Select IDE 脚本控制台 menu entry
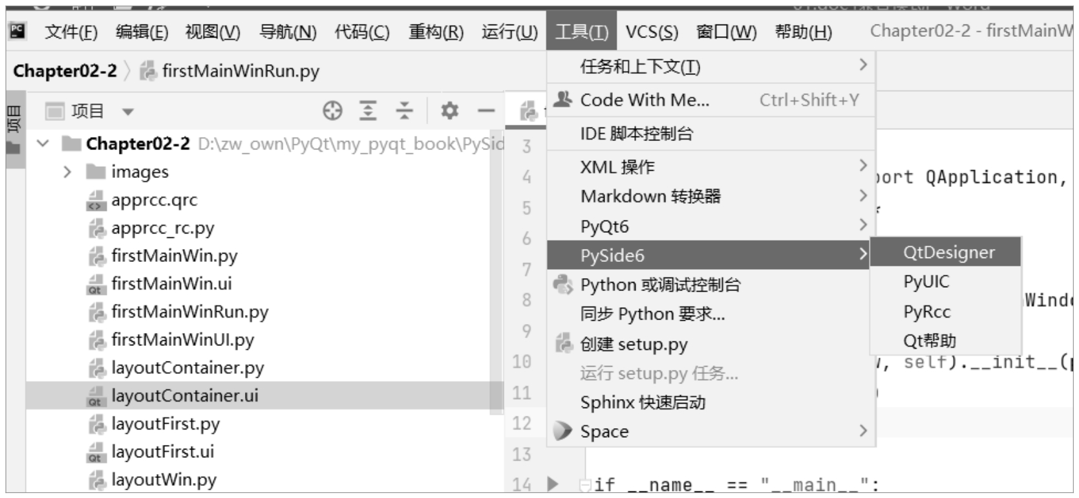1079x498 pixels. (x=711, y=134)
